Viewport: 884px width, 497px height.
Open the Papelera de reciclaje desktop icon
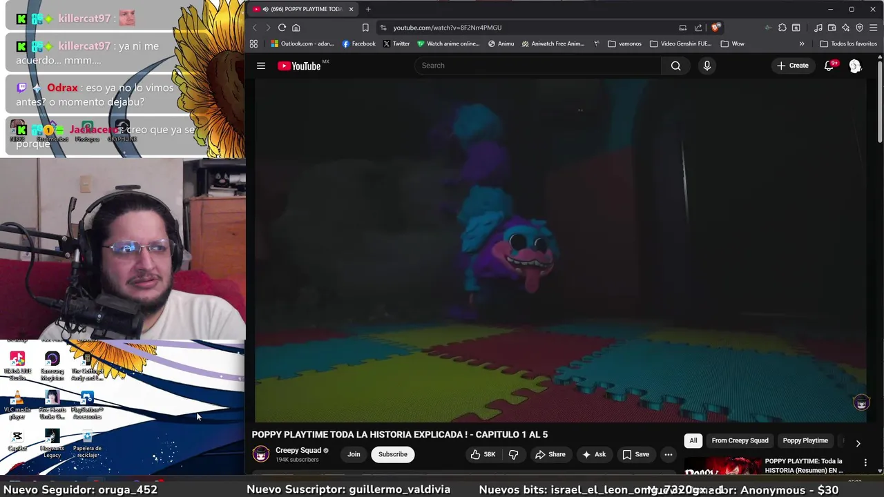coord(87,443)
